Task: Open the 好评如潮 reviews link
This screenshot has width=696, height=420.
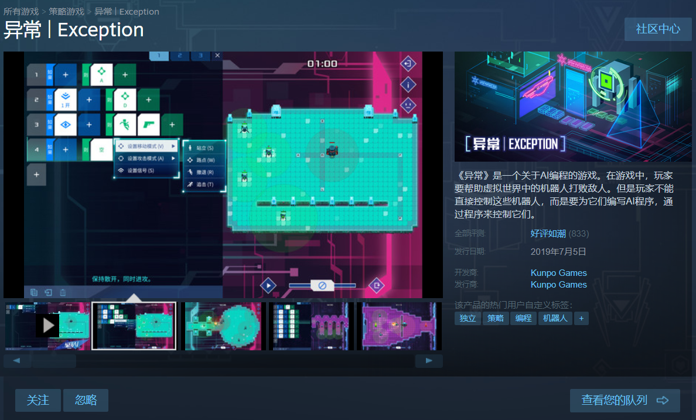Action: click(x=548, y=234)
